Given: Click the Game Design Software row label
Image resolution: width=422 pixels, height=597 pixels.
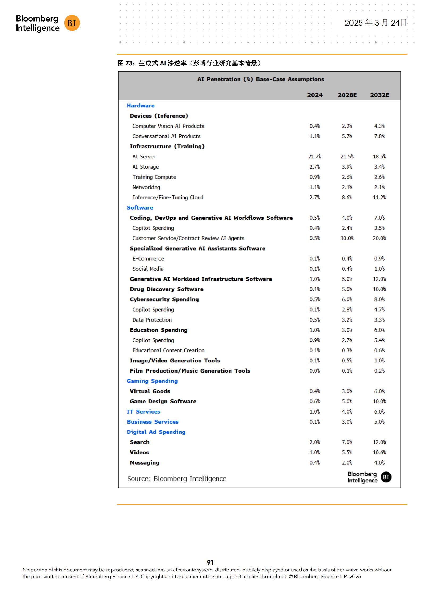Looking at the screenshot, I should click(163, 401).
